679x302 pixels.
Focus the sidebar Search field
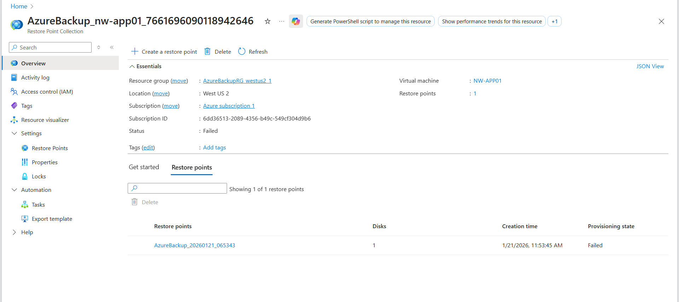pos(50,47)
